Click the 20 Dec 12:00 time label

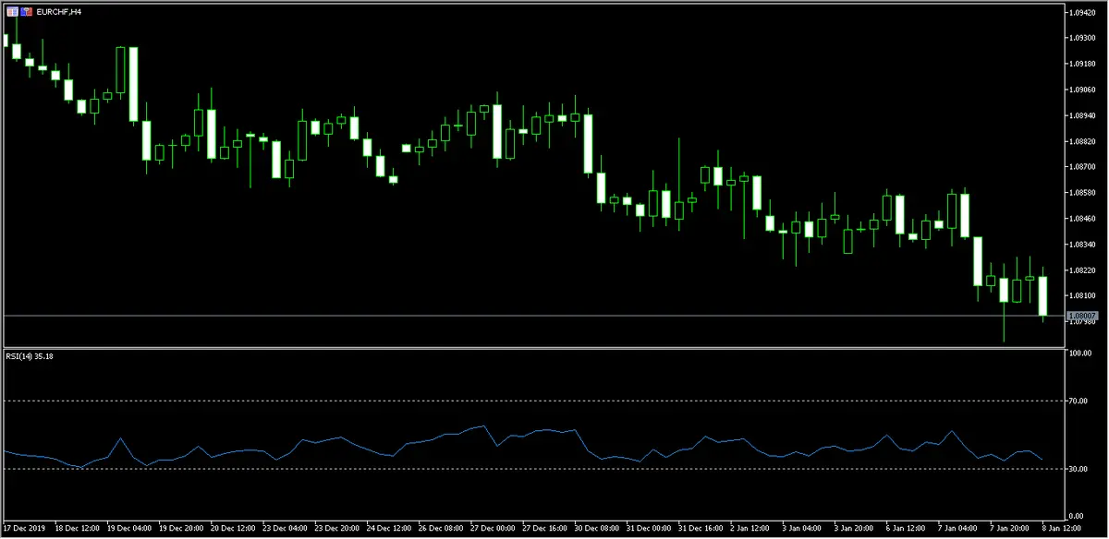232,529
